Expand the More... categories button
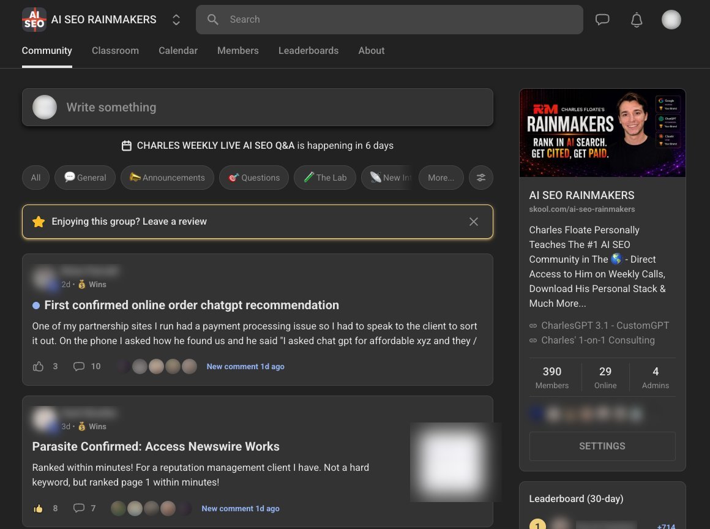Viewport: 710px width, 529px height. (441, 178)
